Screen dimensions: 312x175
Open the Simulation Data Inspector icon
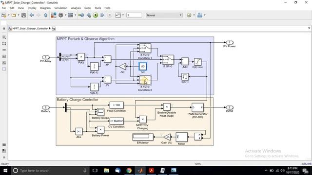point(118,15)
